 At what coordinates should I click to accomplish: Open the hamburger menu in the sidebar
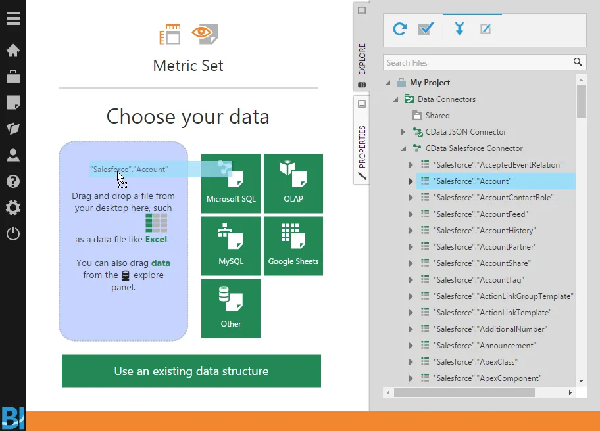pos(14,18)
